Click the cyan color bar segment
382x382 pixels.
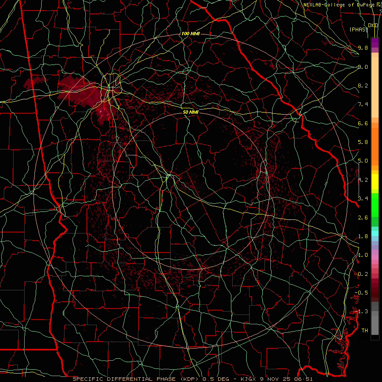375,233
